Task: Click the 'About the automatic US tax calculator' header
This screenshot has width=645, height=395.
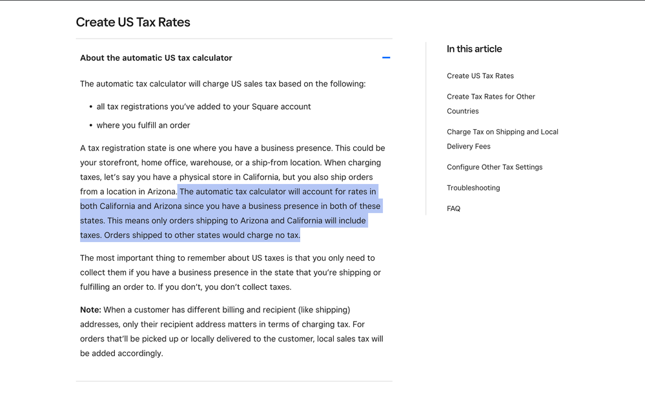Action: [156, 58]
